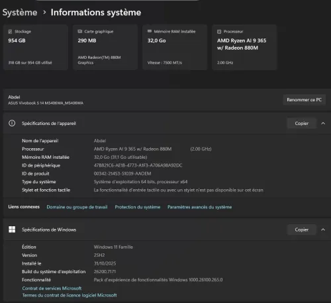Copy the device specifications with Copier
331x303 pixels.
click(x=302, y=123)
